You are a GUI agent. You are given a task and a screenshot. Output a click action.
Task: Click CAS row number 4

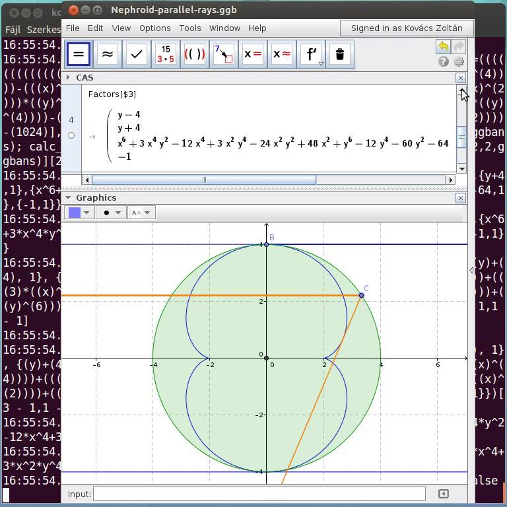point(71,120)
